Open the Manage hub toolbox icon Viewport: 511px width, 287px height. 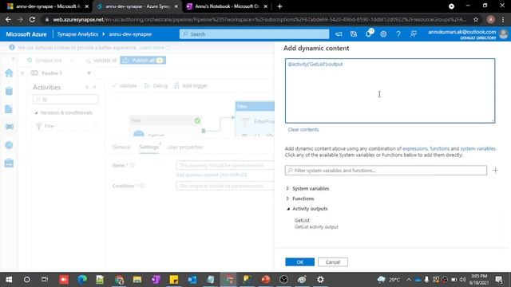click(x=9, y=163)
